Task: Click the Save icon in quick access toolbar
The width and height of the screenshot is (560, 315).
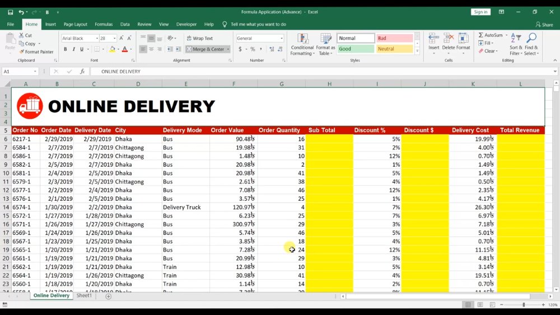Action: [x=10, y=12]
